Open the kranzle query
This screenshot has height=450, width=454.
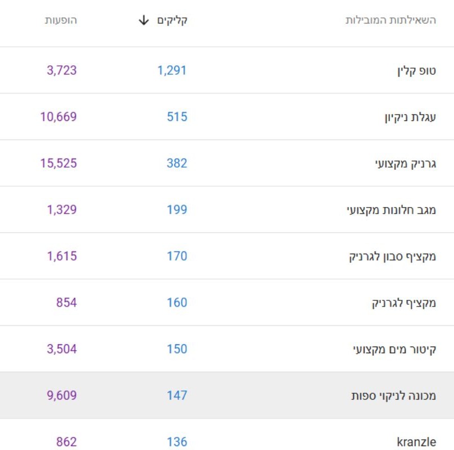416,442
